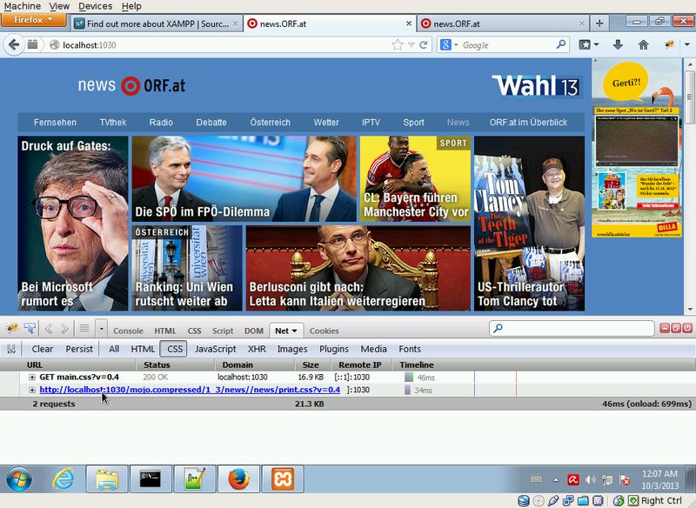Open the Net panel options dropdown

tap(296, 331)
